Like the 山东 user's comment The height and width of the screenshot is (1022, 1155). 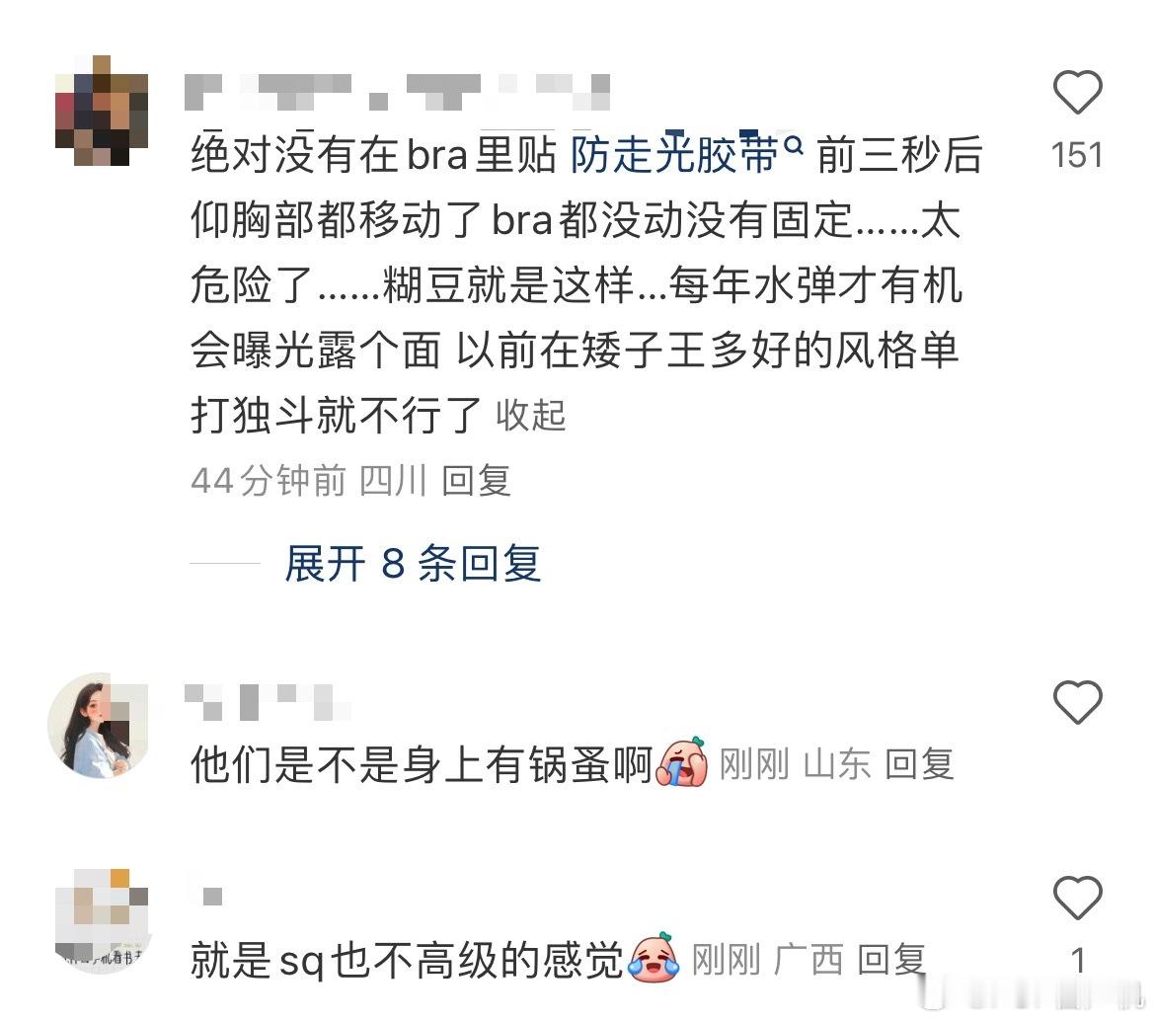1077,701
